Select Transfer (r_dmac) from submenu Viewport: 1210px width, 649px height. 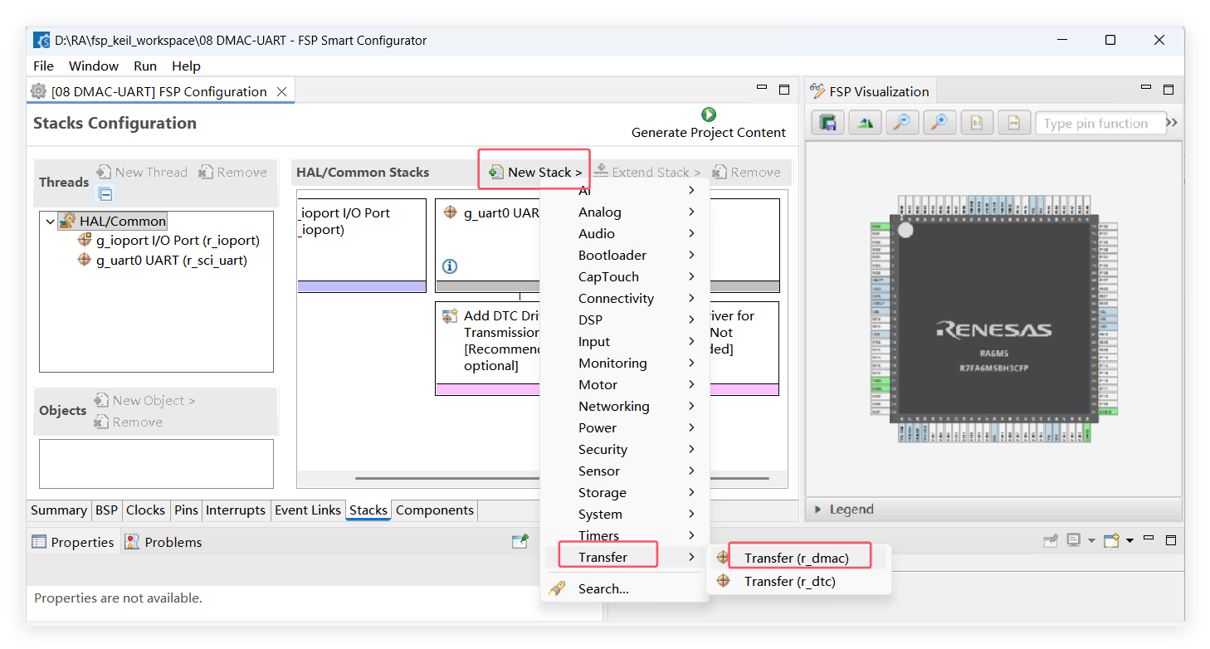[798, 558]
